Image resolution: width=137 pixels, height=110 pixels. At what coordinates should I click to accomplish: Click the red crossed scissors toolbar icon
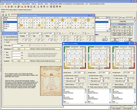click(25, 6)
